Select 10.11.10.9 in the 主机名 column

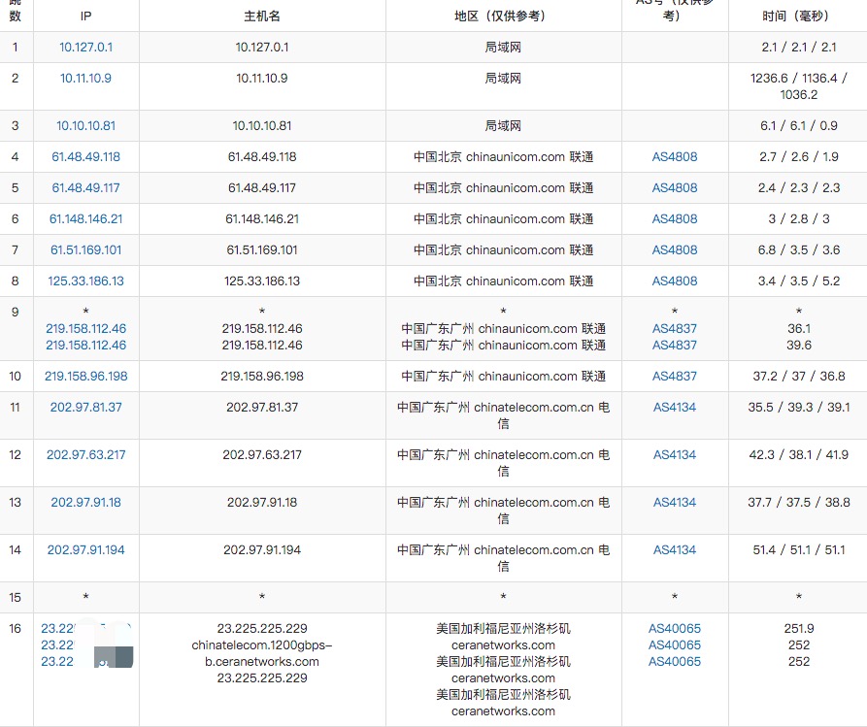point(262,78)
